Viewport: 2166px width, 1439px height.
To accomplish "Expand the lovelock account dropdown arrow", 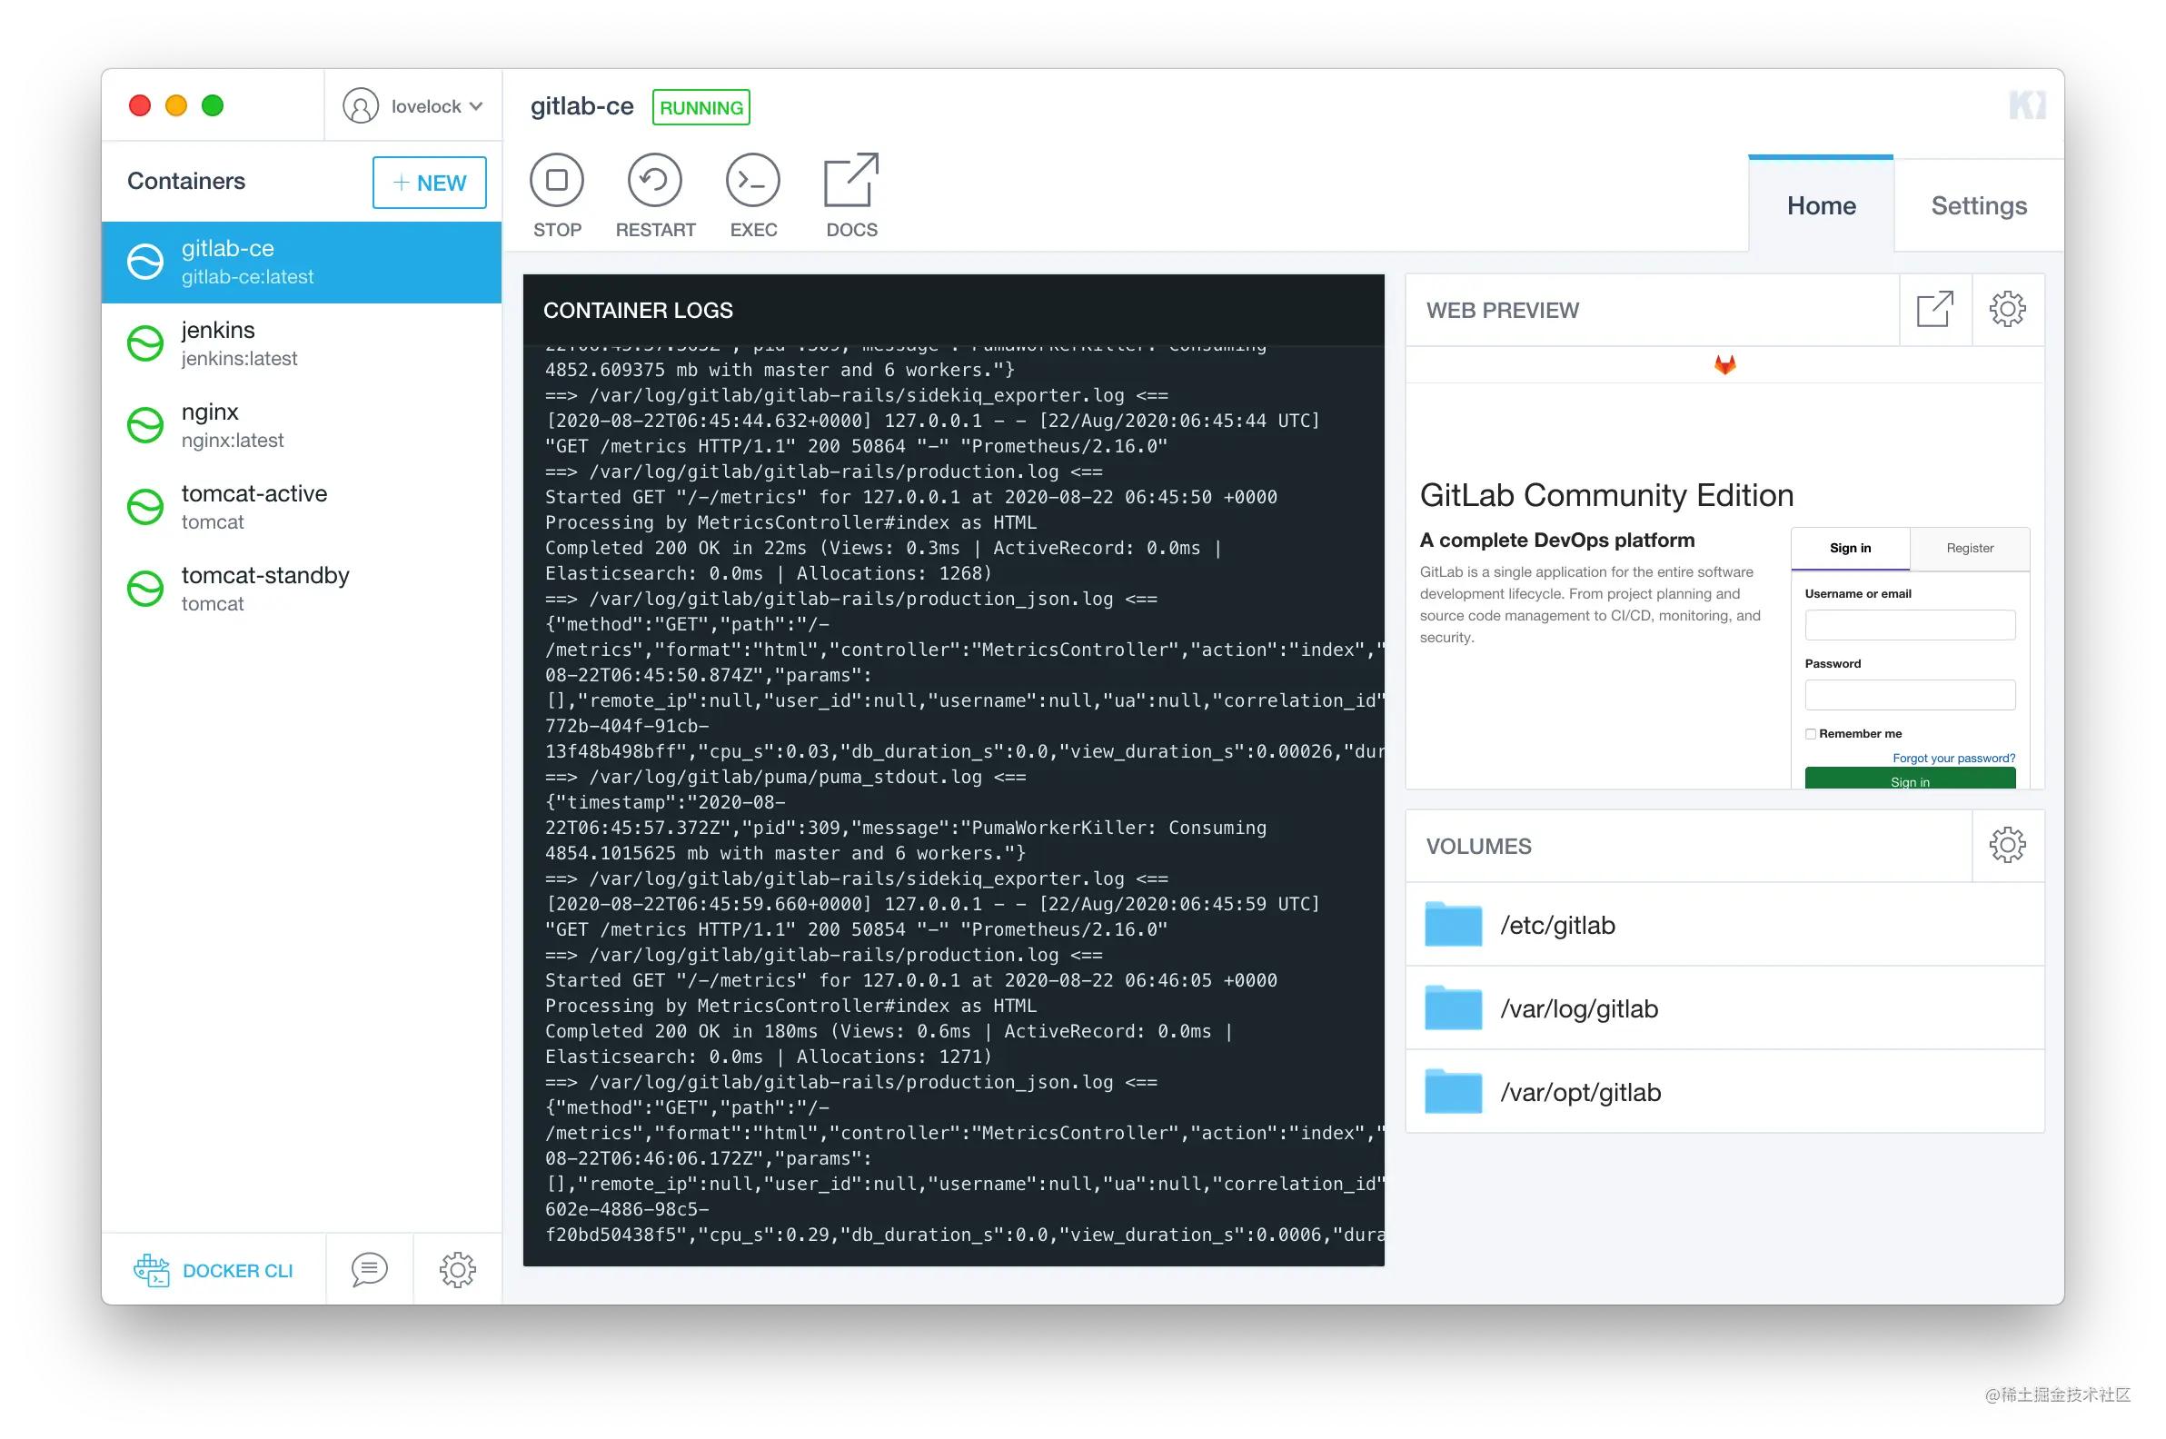I will pos(475,106).
